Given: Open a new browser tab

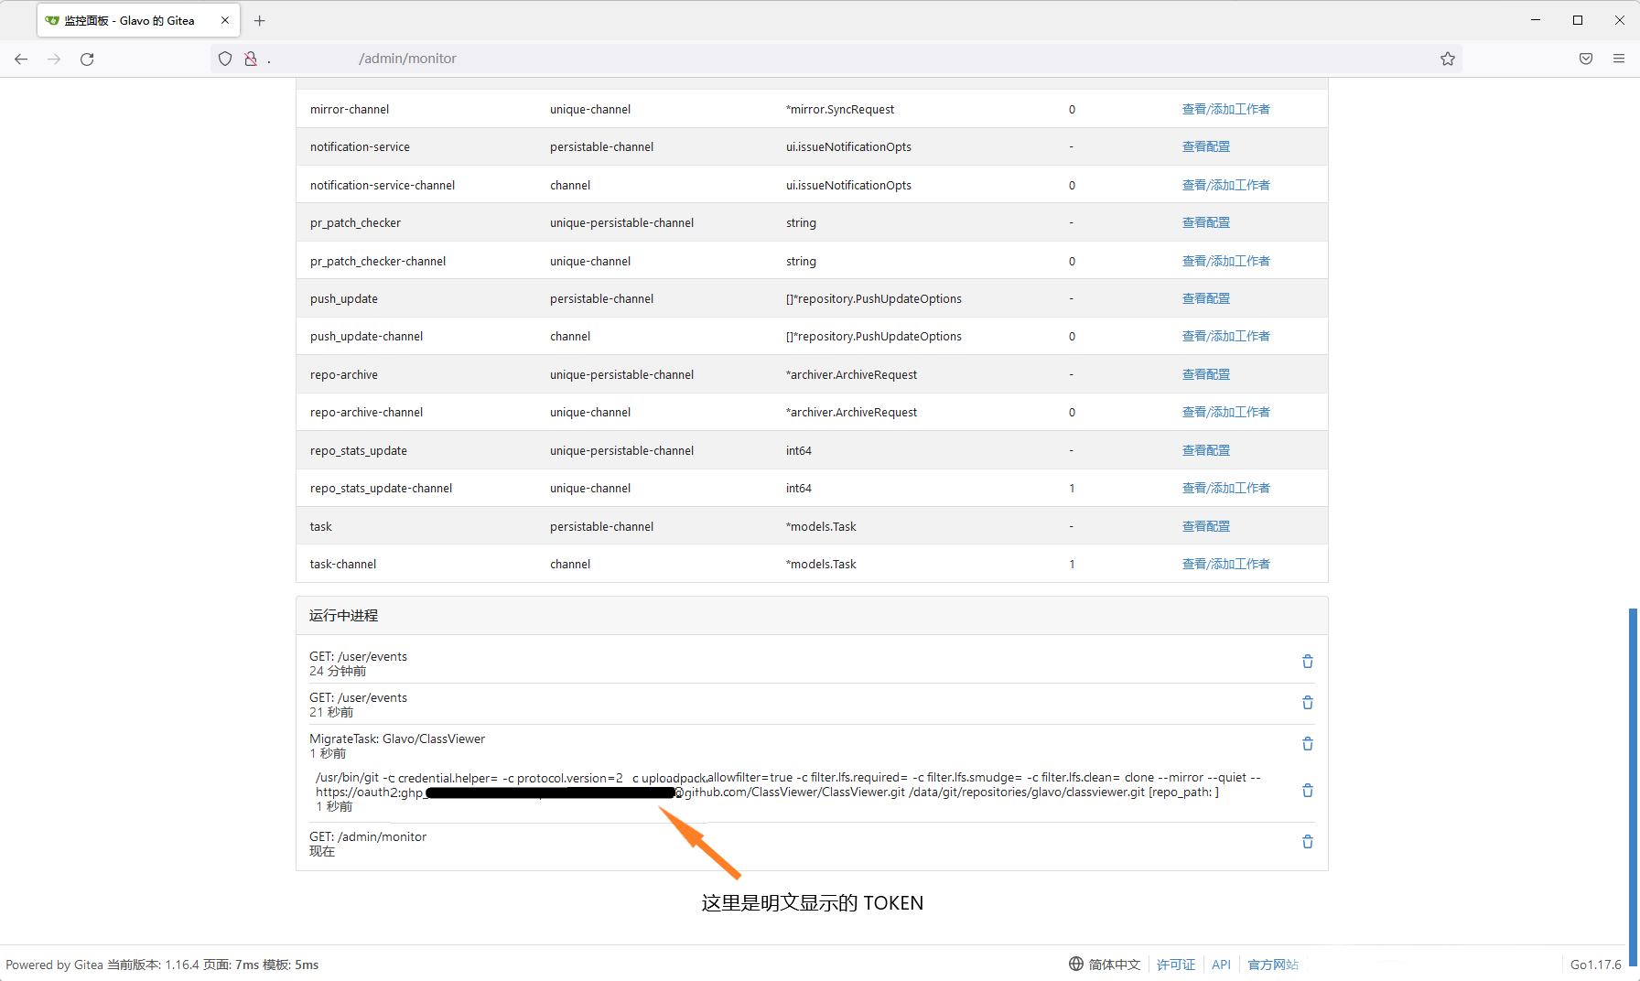Looking at the screenshot, I should point(259,20).
